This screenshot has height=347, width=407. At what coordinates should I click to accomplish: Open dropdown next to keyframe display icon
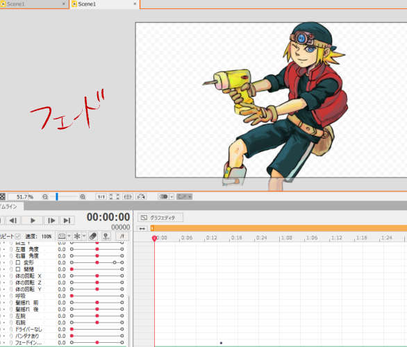tap(69, 236)
